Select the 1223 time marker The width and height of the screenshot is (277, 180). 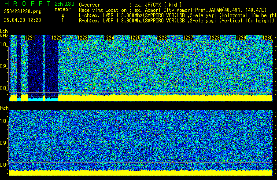pos(83,38)
